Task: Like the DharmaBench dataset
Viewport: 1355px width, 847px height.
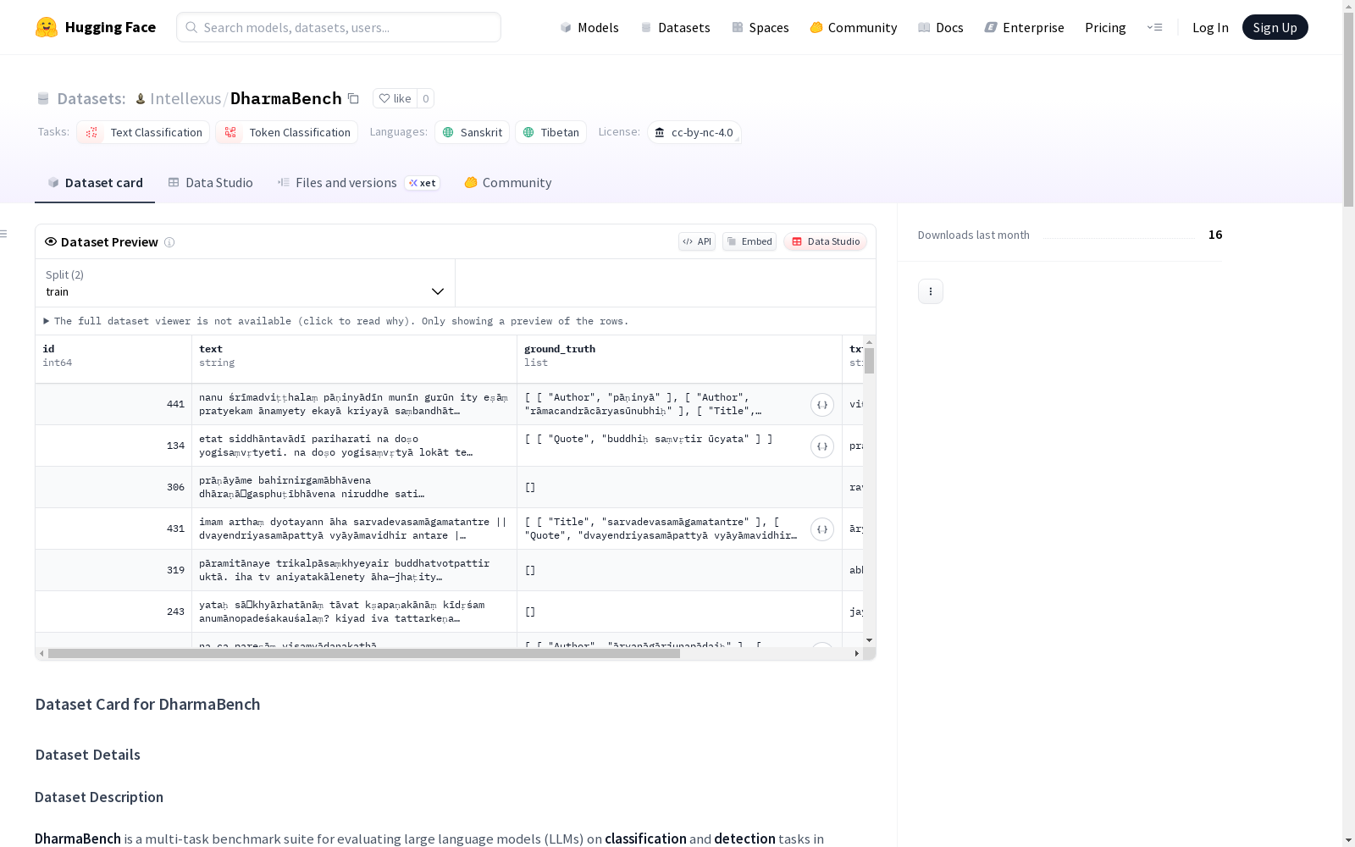Action: (395, 98)
